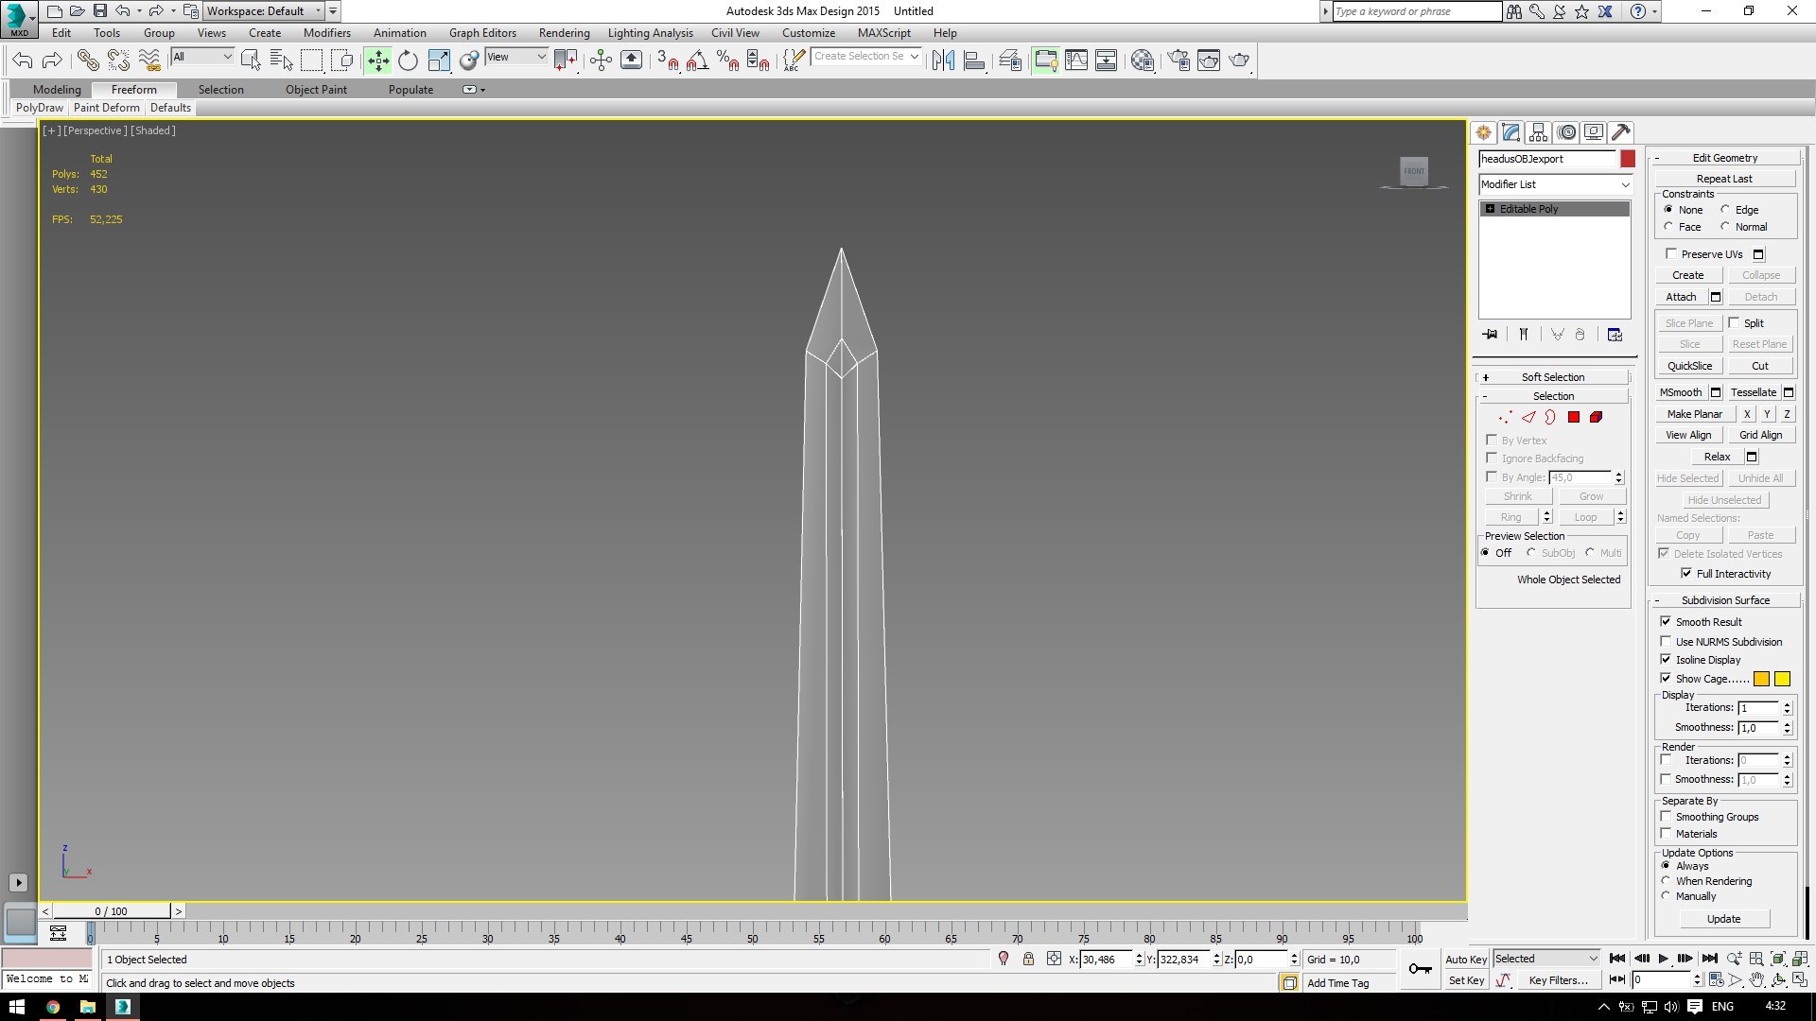Enable Separate By Smoothing Groups
The image size is (1816, 1021).
1667,816
